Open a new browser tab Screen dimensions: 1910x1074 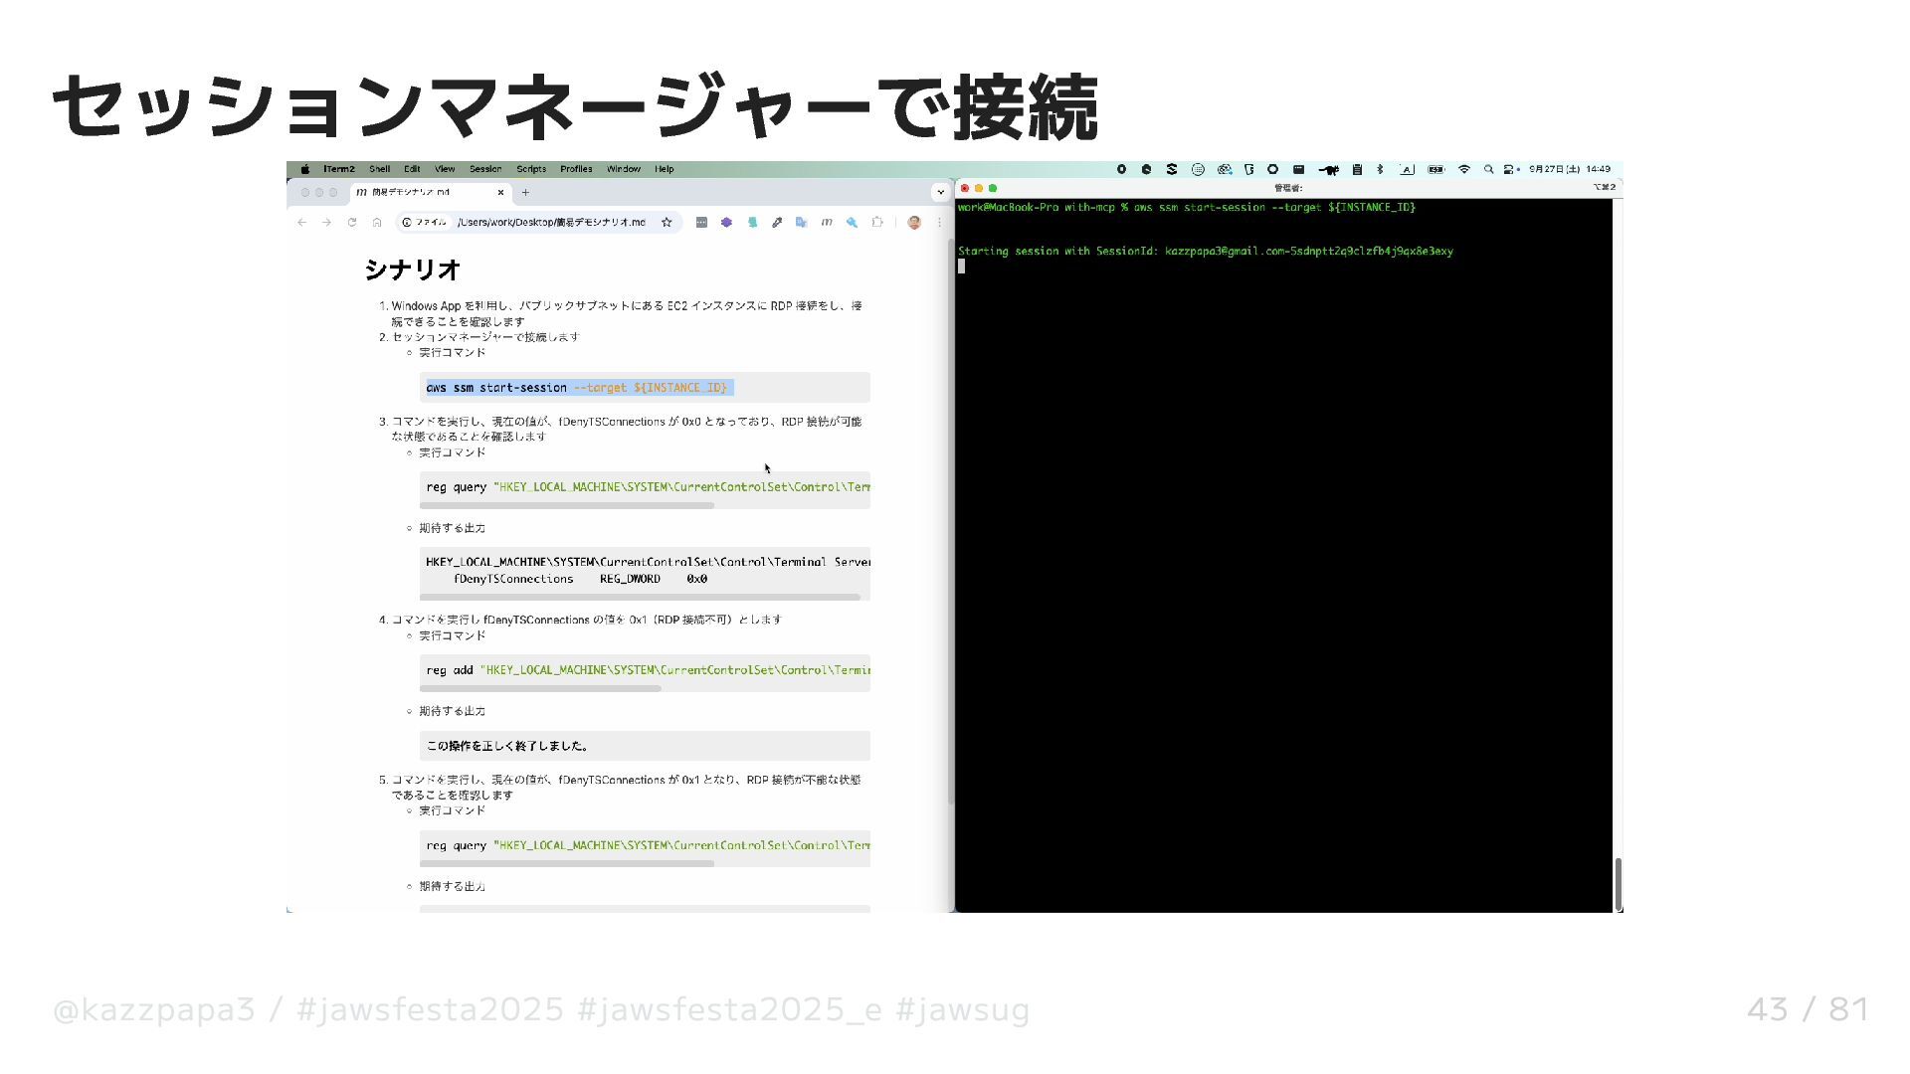coord(525,193)
